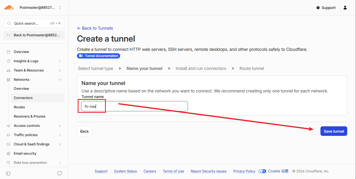Screen dimensions: 356x179
Task: Click into the Tunnel name field
Action: (x=134, y=106)
